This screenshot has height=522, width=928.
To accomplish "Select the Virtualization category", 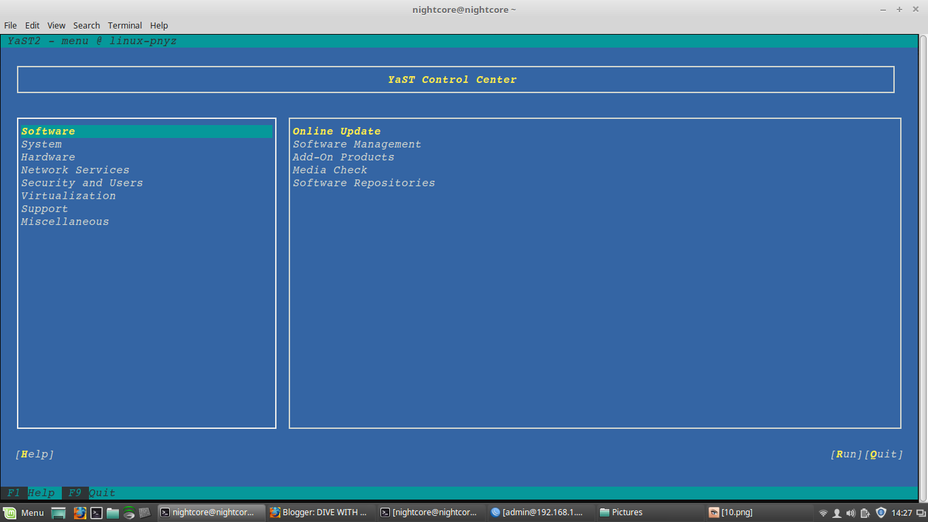I will [x=68, y=196].
